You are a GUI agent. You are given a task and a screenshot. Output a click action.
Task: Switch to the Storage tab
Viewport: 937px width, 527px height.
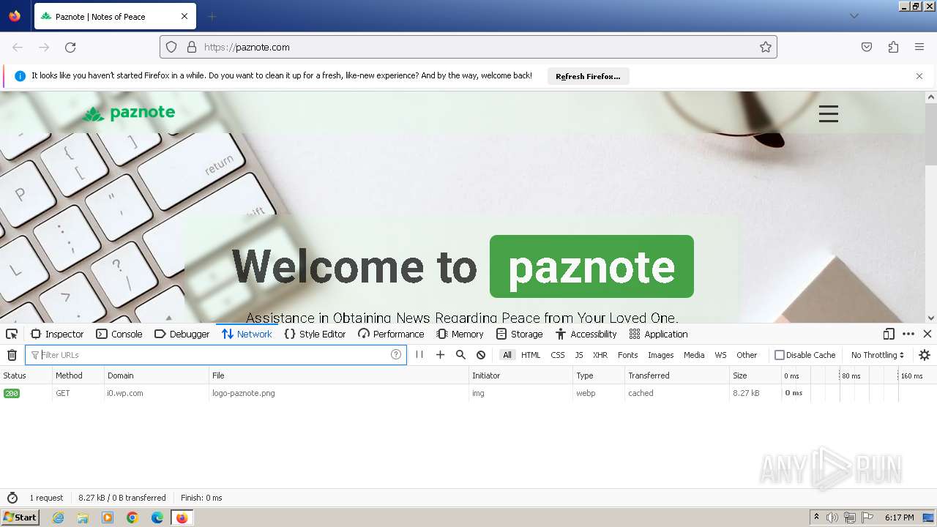[519, 334]
